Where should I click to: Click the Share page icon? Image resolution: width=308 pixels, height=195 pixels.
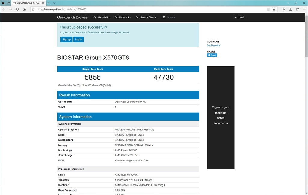tap(297, 9)
